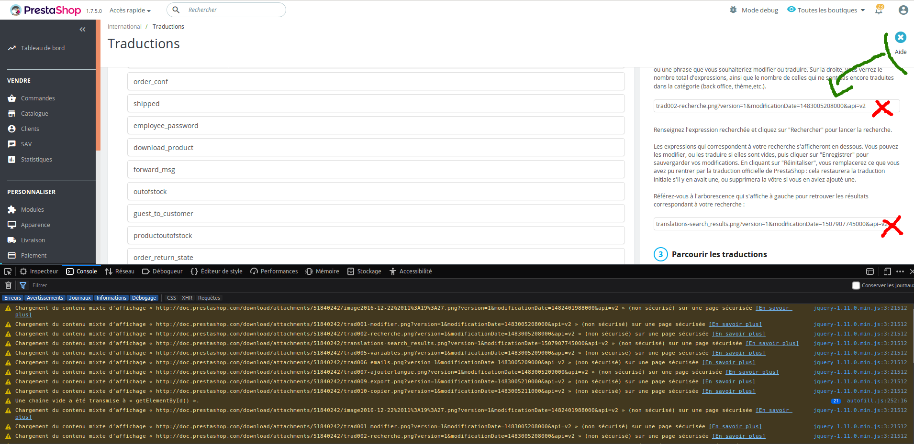The image size is (914, 444).
Task: Open devtools more options menu
Action: [900, 271]
